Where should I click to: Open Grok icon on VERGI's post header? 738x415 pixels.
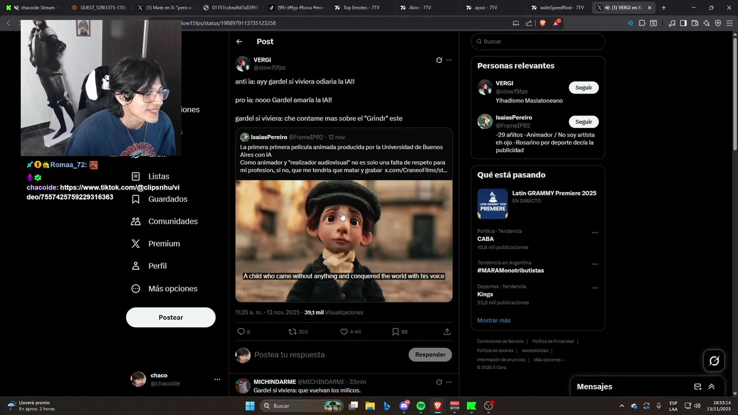click(439, 60)
